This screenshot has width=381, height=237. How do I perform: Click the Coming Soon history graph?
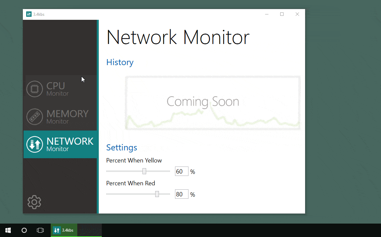[212, 102]
